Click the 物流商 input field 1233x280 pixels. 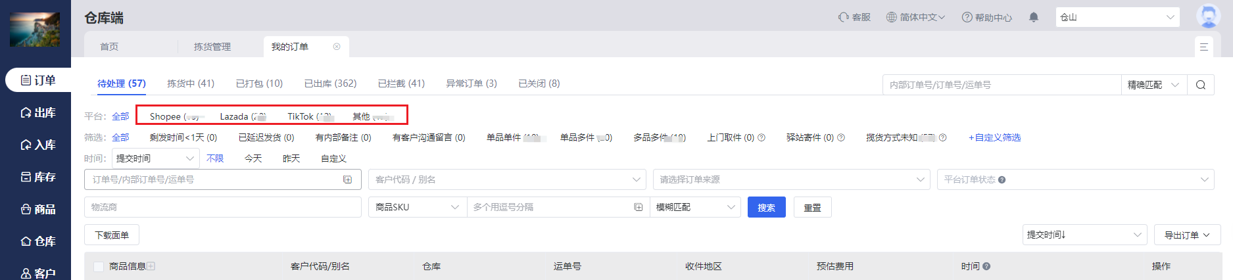point(222,207)
